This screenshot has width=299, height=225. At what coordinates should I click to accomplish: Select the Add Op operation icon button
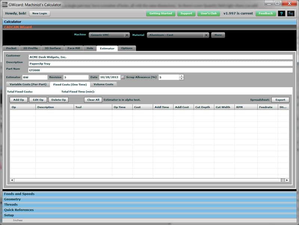coord(18,99)
